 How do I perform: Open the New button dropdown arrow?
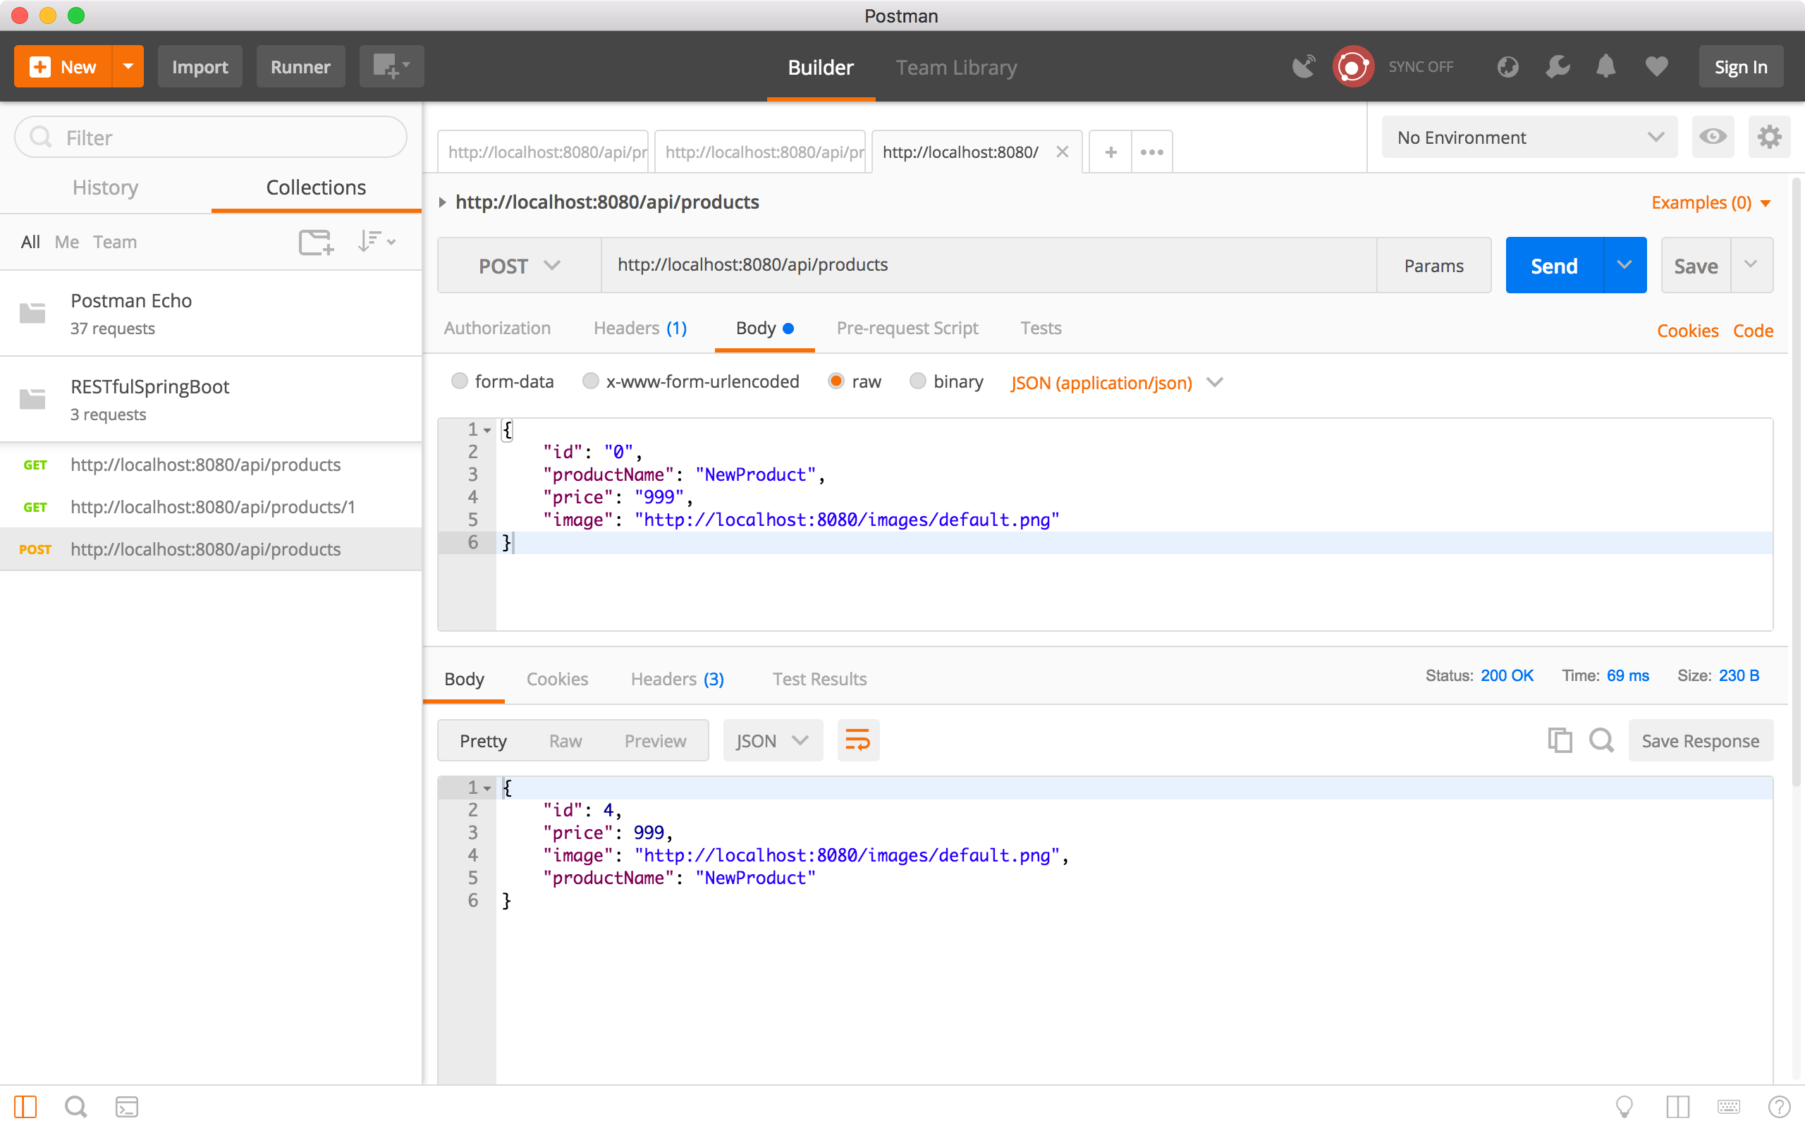tap(128, 66)
